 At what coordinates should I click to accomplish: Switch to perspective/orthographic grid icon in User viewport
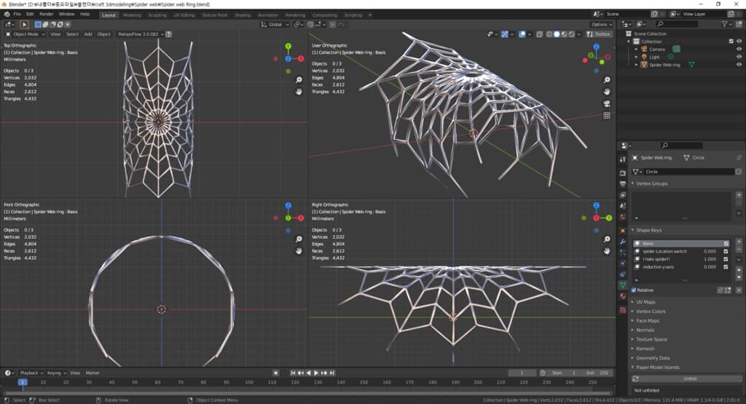pyautogui.click(x=606, y=115)
